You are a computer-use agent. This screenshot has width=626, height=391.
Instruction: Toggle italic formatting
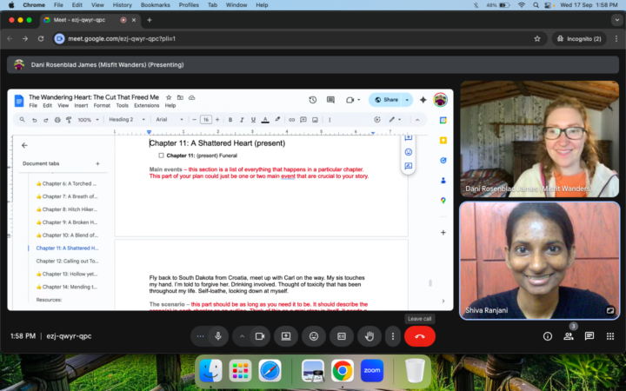pos(242,120)
